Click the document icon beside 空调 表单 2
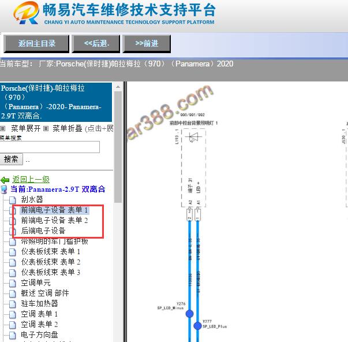 pyautogui.click(x=13, y=325)
